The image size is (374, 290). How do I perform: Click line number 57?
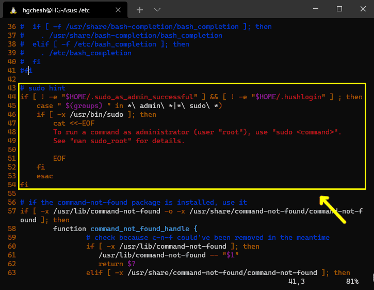point(12,211)
